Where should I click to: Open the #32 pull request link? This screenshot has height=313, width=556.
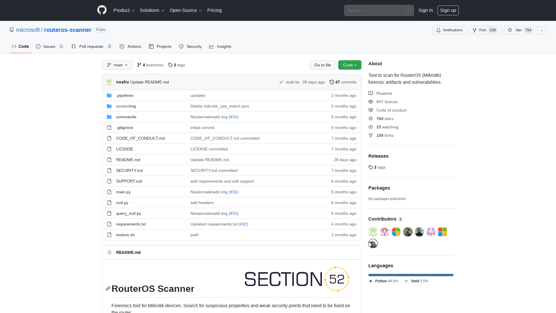(x=243, y=224)
